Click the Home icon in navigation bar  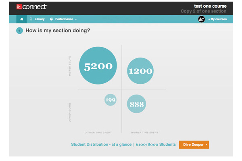coord(22,19)
